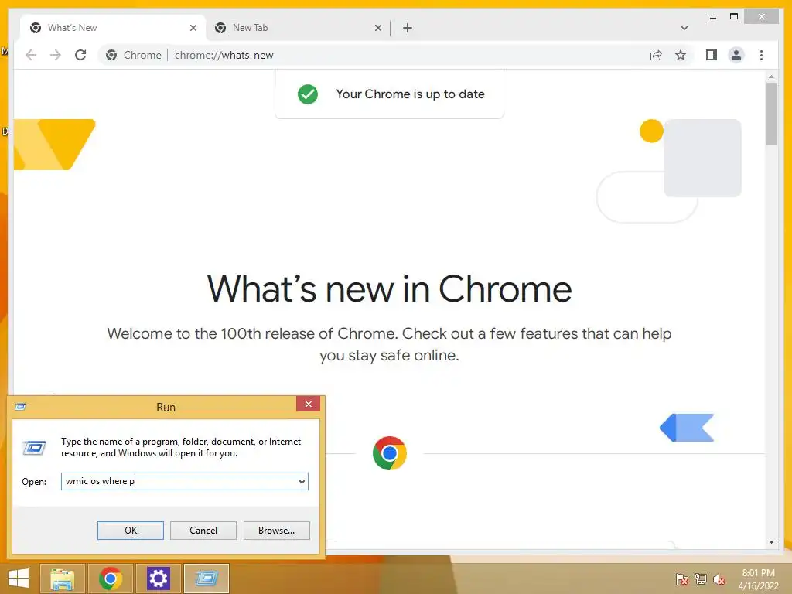Click the page scrollbar down arrow

tap(771, 542)
